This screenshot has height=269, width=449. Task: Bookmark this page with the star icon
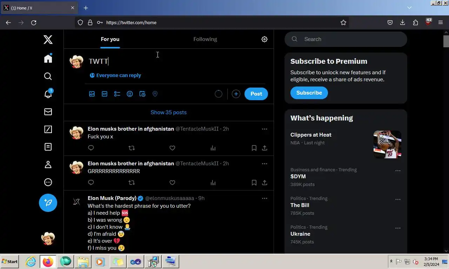(343, 22)
